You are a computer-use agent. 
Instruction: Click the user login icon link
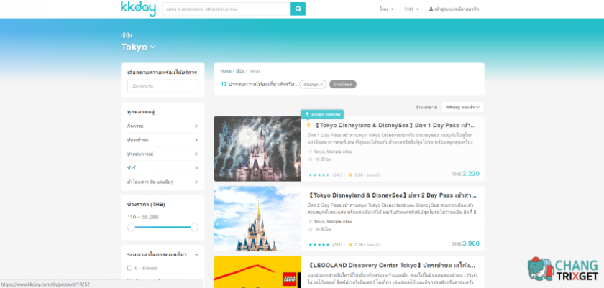pyautogui.click(x=454, y=9)
